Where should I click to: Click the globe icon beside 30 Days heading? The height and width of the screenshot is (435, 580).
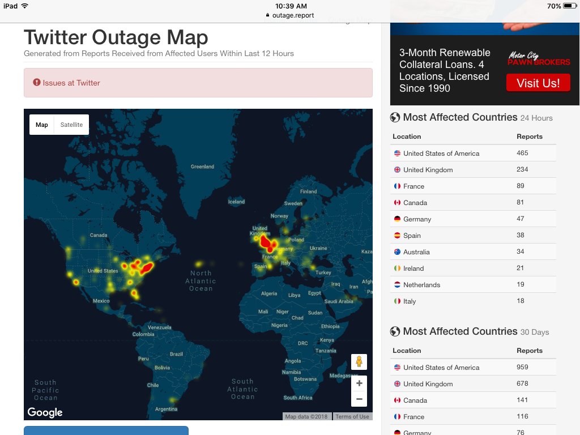[395, 331]
